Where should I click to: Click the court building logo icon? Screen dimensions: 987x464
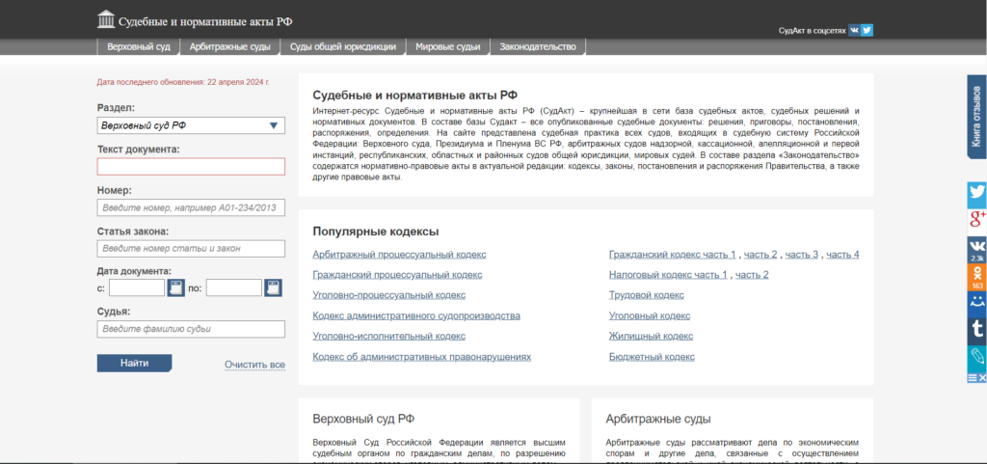[106, 18]
